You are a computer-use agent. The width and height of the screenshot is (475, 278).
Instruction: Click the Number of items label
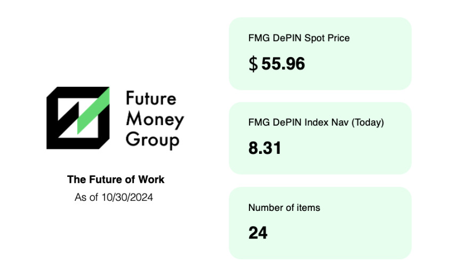[284, 208]
